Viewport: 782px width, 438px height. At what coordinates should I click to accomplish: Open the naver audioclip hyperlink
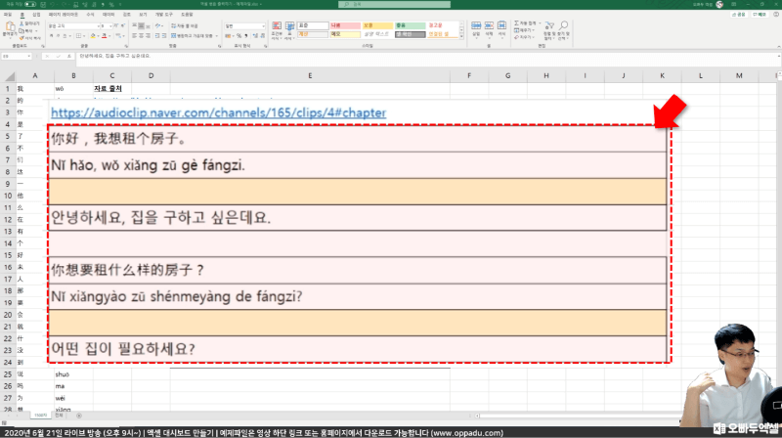point(218,113)
